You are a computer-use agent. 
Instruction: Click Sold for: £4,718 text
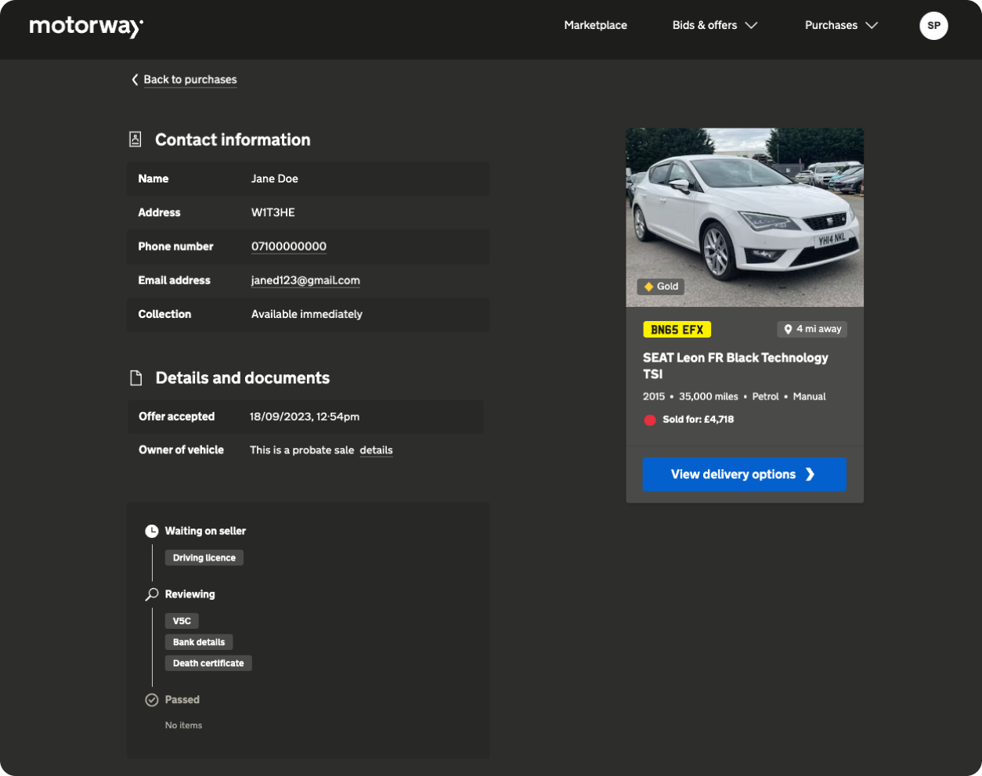699,420
